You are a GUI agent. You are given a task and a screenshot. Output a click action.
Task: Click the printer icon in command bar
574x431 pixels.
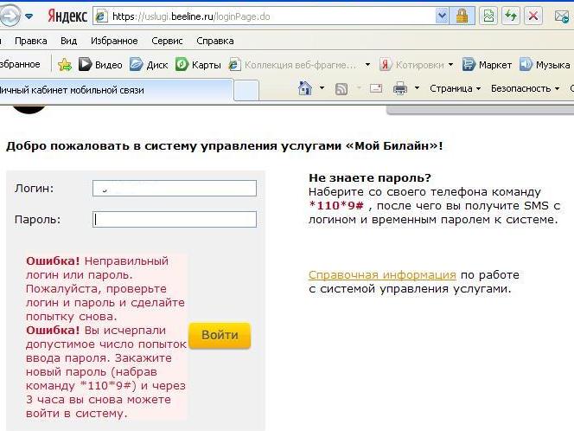[400, 88]
